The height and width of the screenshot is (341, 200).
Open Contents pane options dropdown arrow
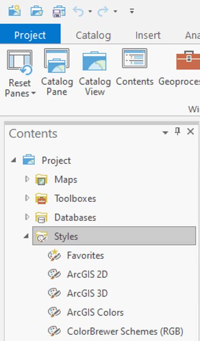click(165, 132)
